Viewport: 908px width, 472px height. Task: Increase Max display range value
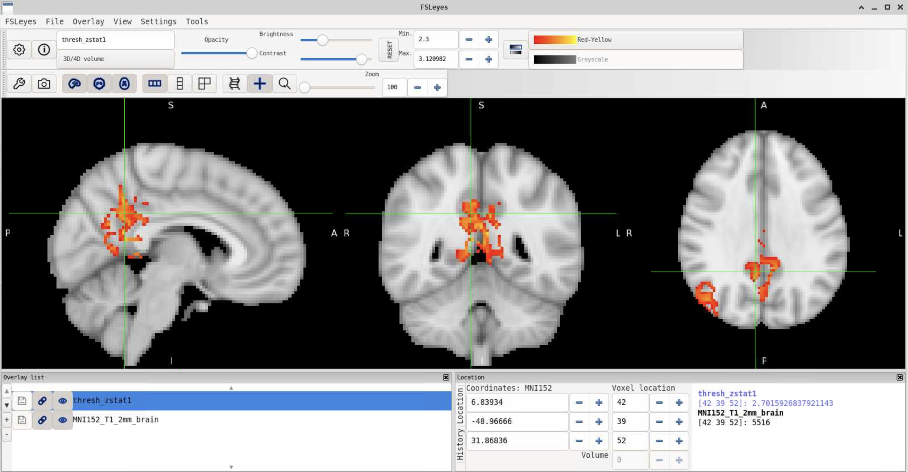coord(488,59)
